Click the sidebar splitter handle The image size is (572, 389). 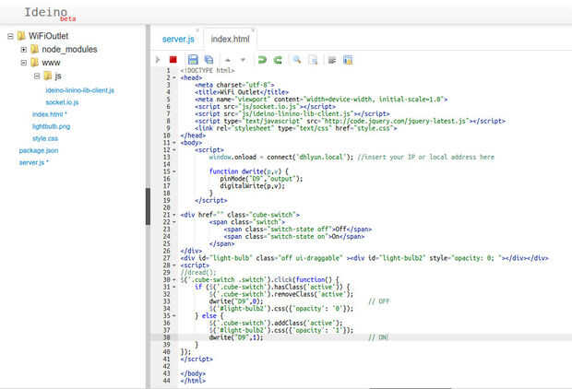pyautogui.click(x=148, y=206)
